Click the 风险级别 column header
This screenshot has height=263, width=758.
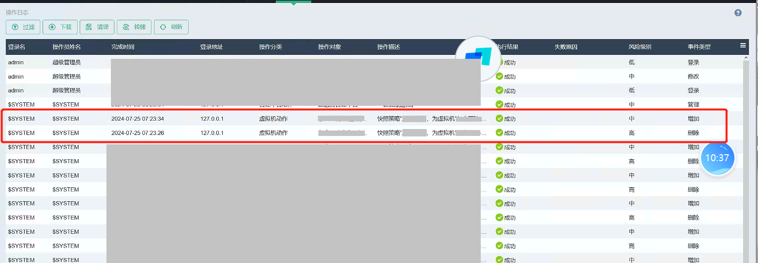tap(640, 47)
